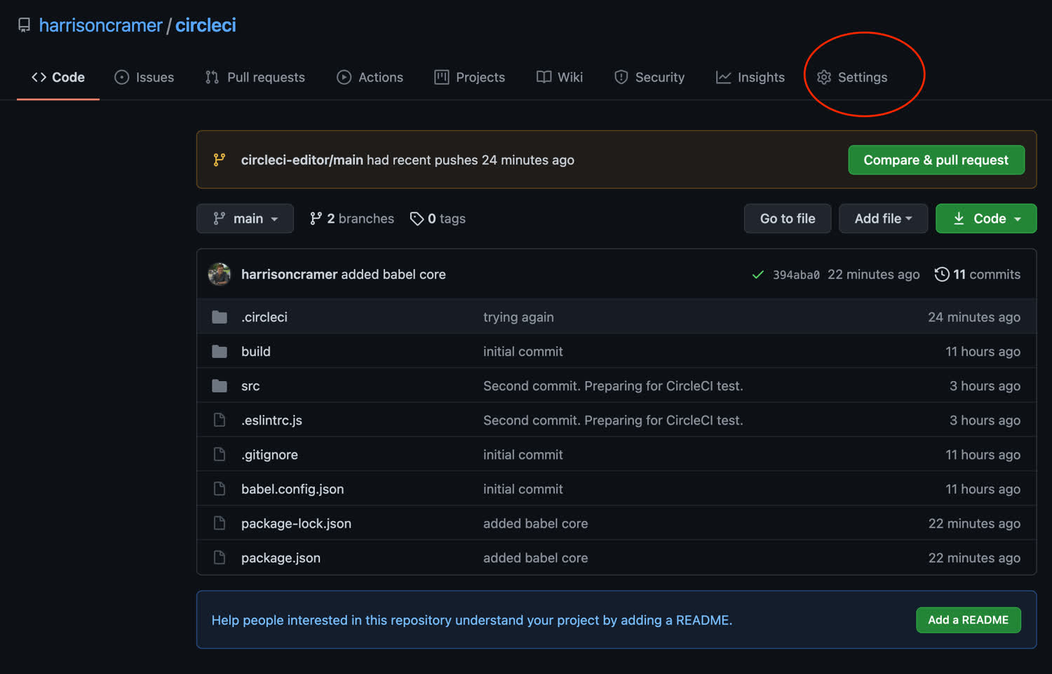Open 'initial commit' message on babel.config.json row

click(x=523, y=489)
